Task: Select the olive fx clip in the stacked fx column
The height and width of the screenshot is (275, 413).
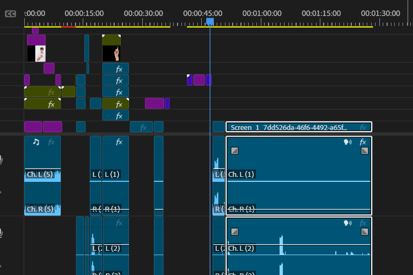Action: (115, 103)
